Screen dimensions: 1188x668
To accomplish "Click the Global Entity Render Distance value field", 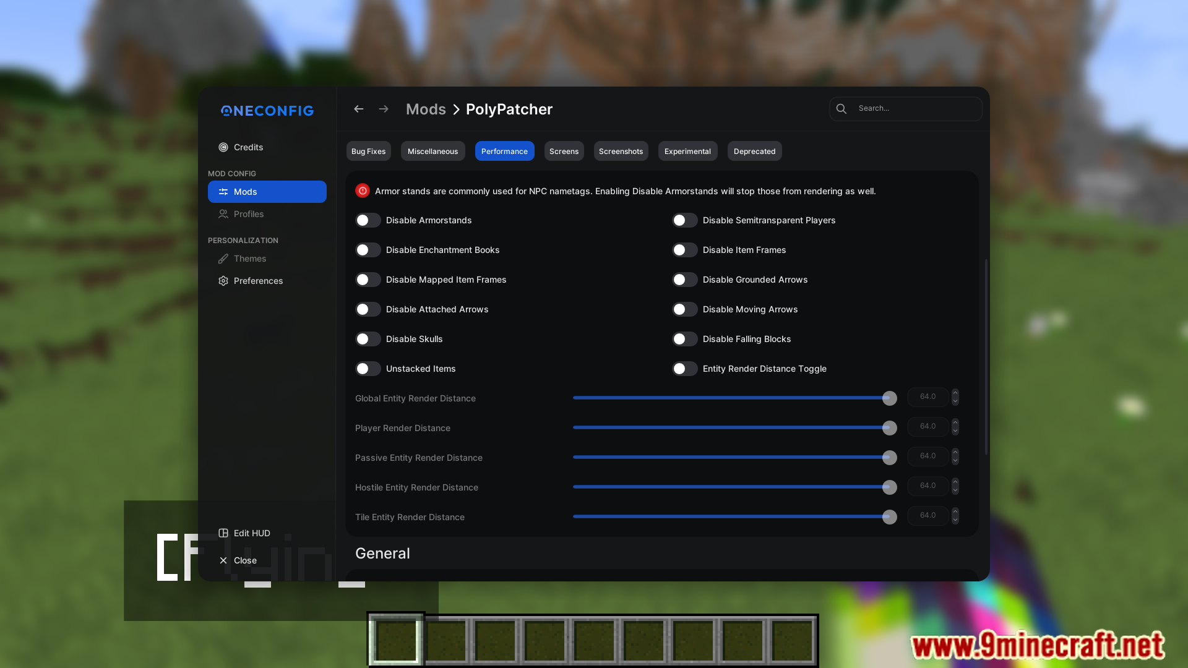I will (x=928, y=397).
